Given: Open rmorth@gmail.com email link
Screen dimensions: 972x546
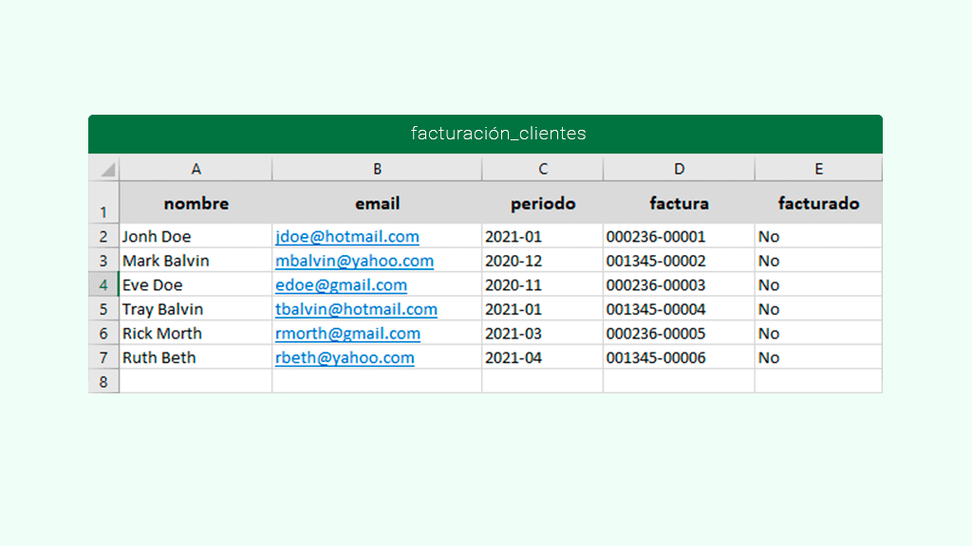Looking at the screenshot, I should [347, 333].
